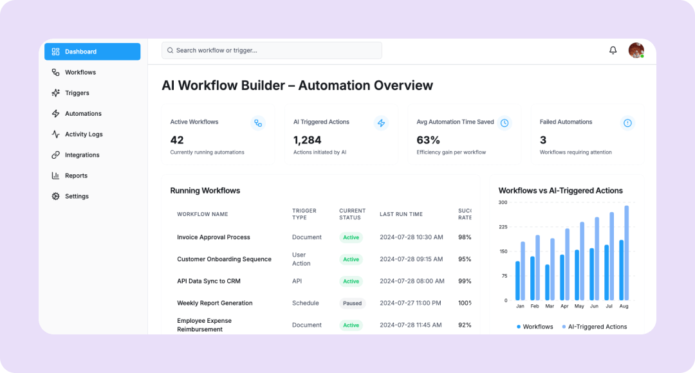Image resolution: width=695 pixels, height=373 pixels.
Task: Open the Invoice Approval Process workflow
Action: 214,237
